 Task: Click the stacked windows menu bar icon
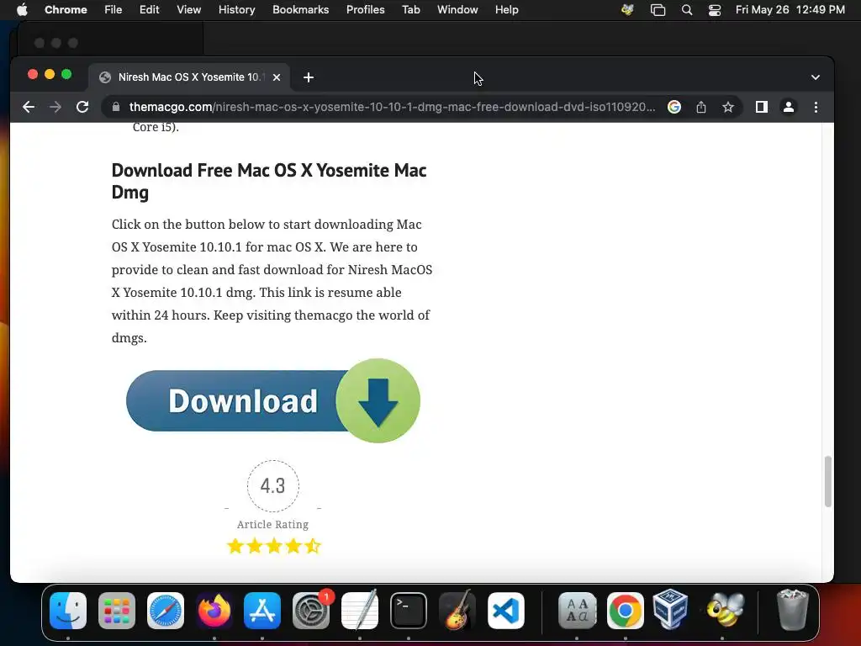coord(658,10)
